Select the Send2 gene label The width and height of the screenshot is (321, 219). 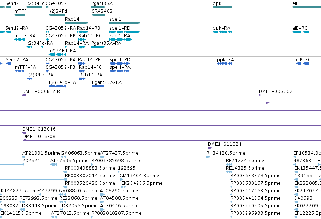click(x=12, y=3)
